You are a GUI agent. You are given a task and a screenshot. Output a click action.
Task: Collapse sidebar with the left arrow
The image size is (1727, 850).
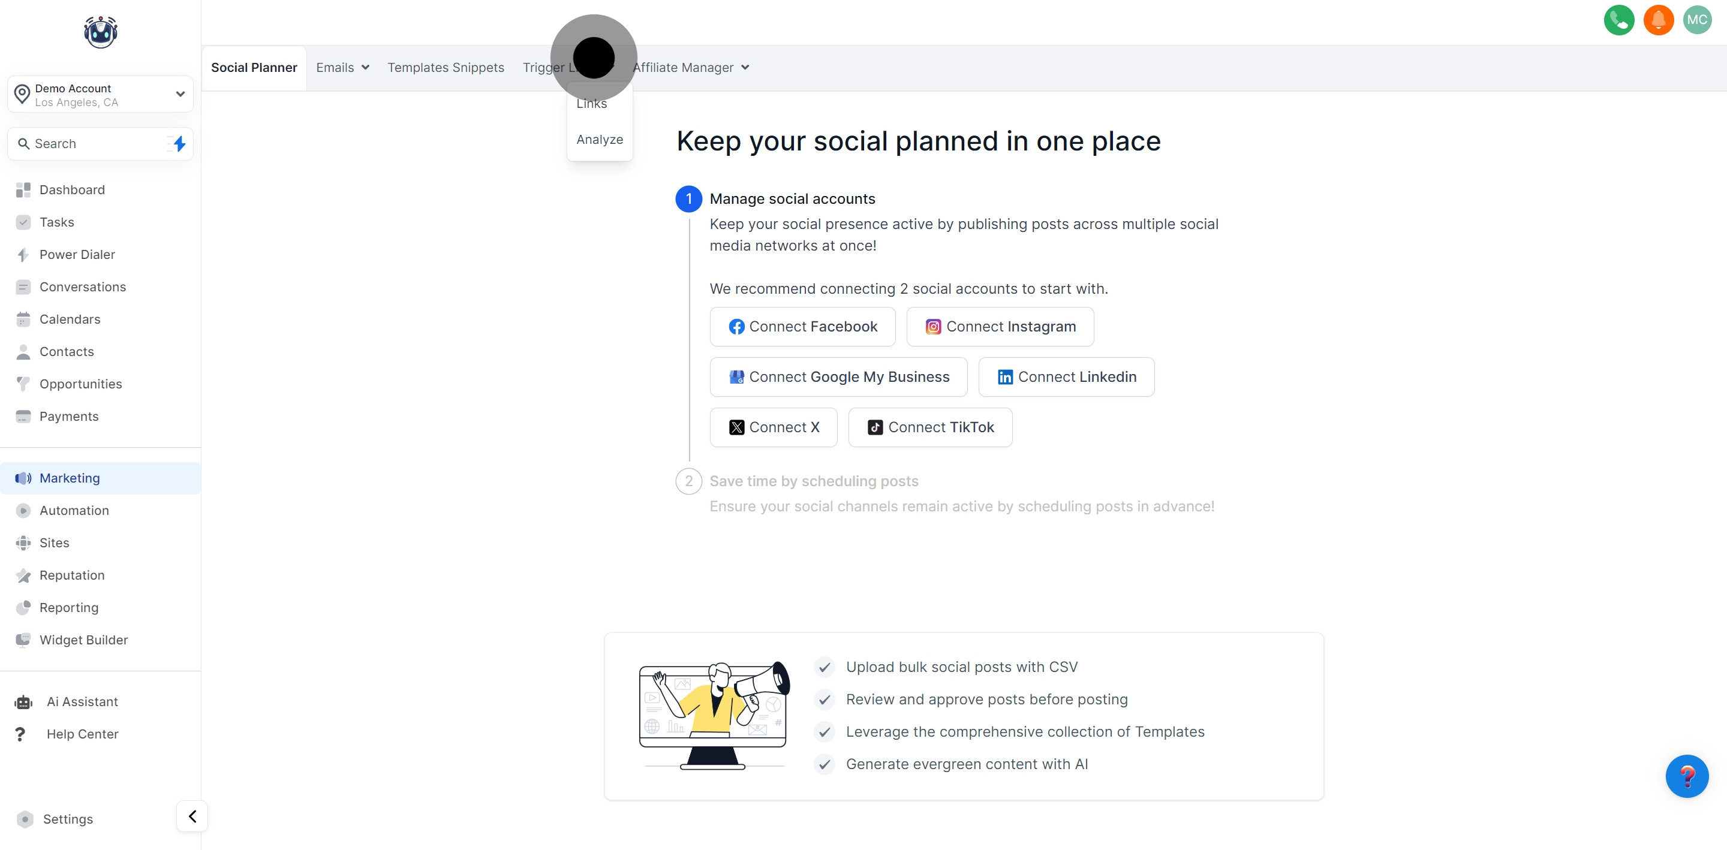click(x=192, y=816)
